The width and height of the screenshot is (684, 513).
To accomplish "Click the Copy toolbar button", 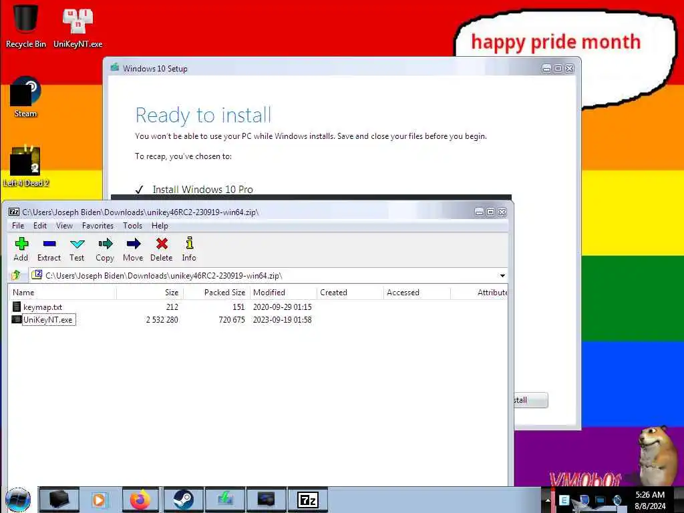I will [x=105, y=249].
